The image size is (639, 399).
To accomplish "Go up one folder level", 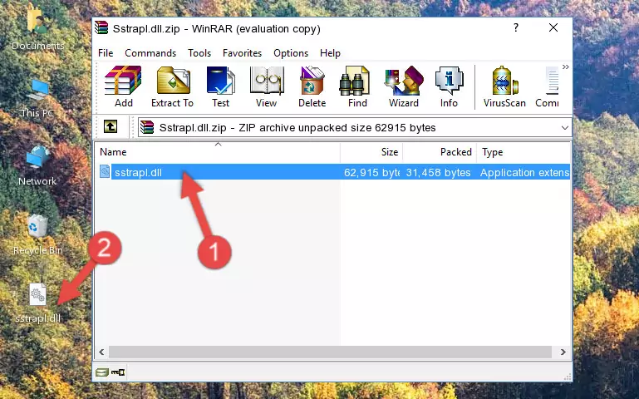I will pos(111,126).
